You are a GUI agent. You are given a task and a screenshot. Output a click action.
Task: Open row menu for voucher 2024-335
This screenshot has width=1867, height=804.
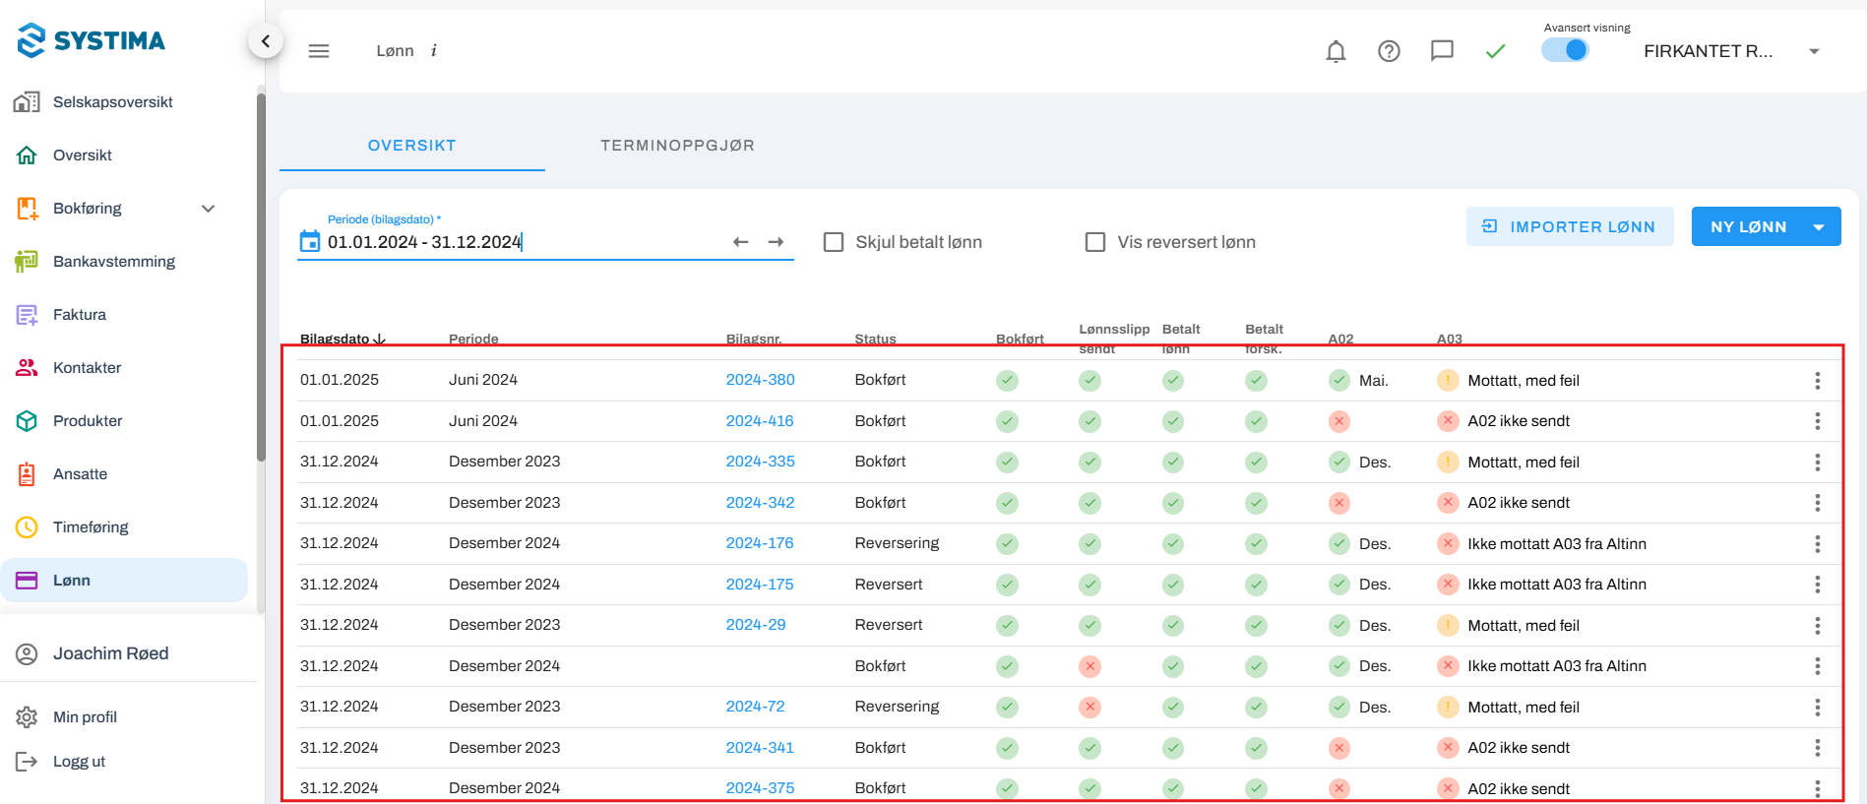tap(1817, 463)
